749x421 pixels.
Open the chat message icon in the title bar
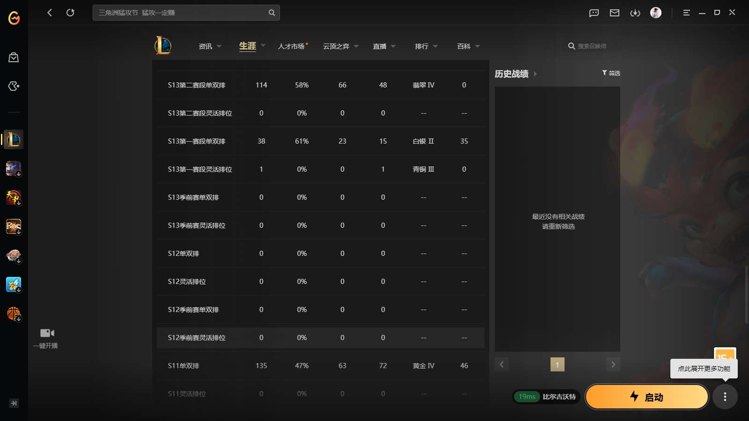click(x=594, y=13)
